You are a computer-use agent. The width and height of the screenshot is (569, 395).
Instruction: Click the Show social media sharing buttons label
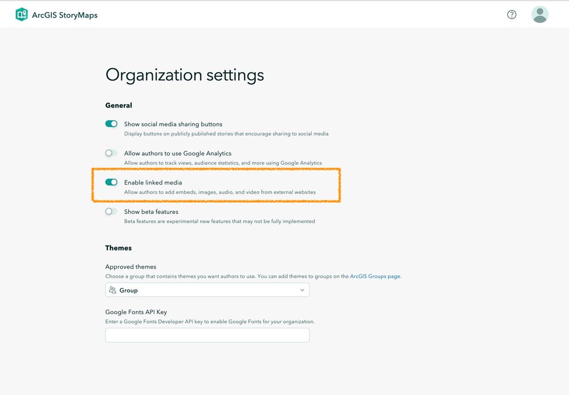(173, 124)
